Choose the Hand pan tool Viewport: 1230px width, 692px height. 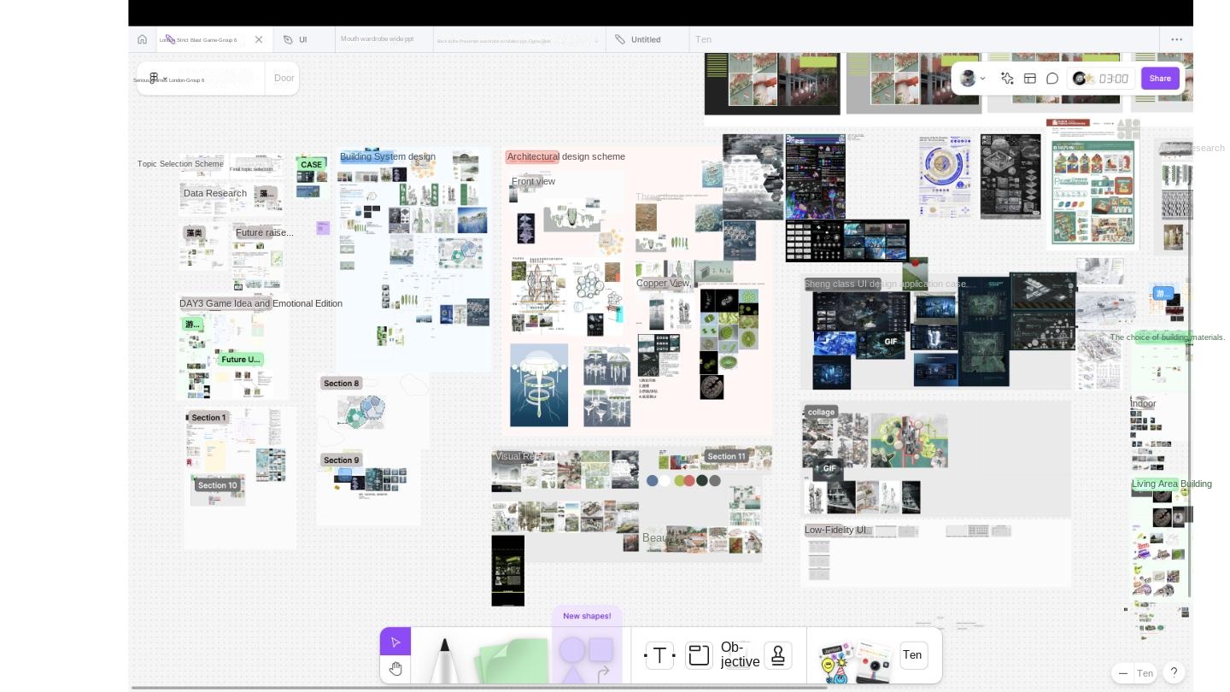pyautogui.click(x=395, y=668)
